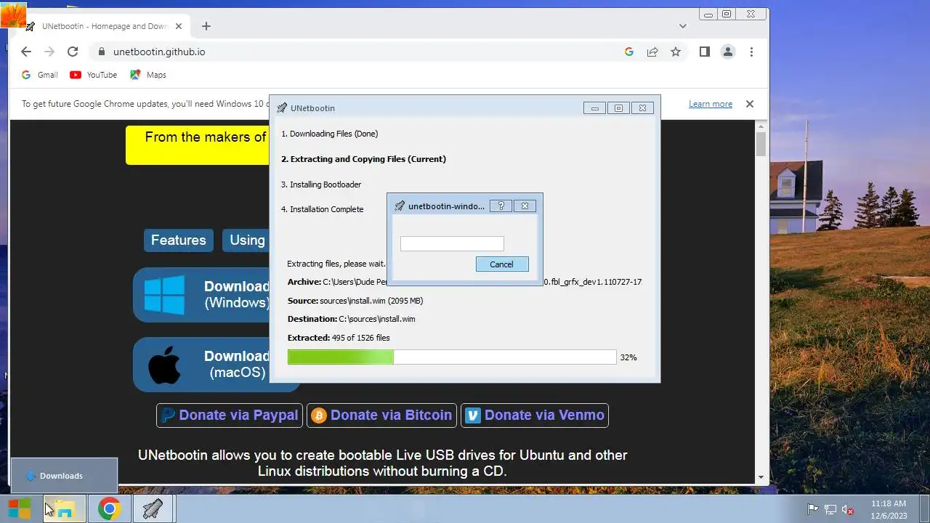930x523 pixels.
Task: Click 'Installation Complete' step
Action: tap(323, 209)
